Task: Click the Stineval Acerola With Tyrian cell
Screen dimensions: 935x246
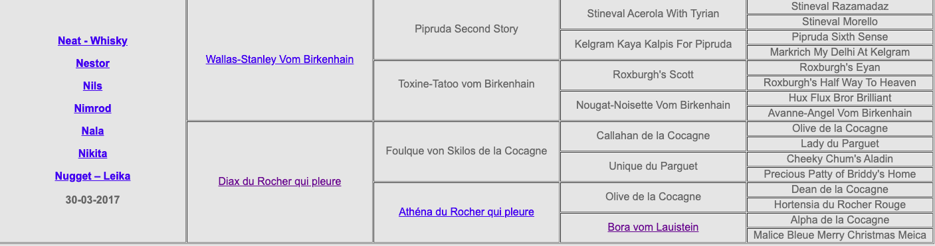Action: pyautogui.click(x=653, y=14)
